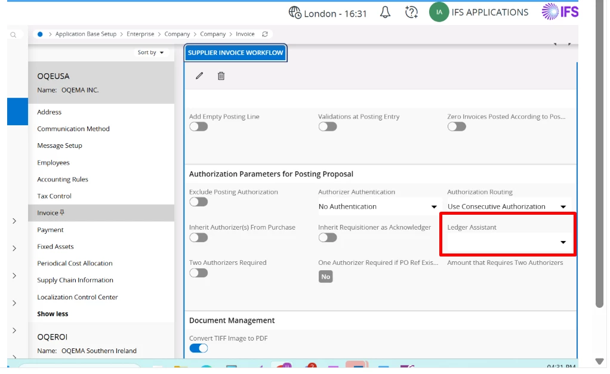Go to Application Base Setup breadcrumb

click(x=85, y=34)
